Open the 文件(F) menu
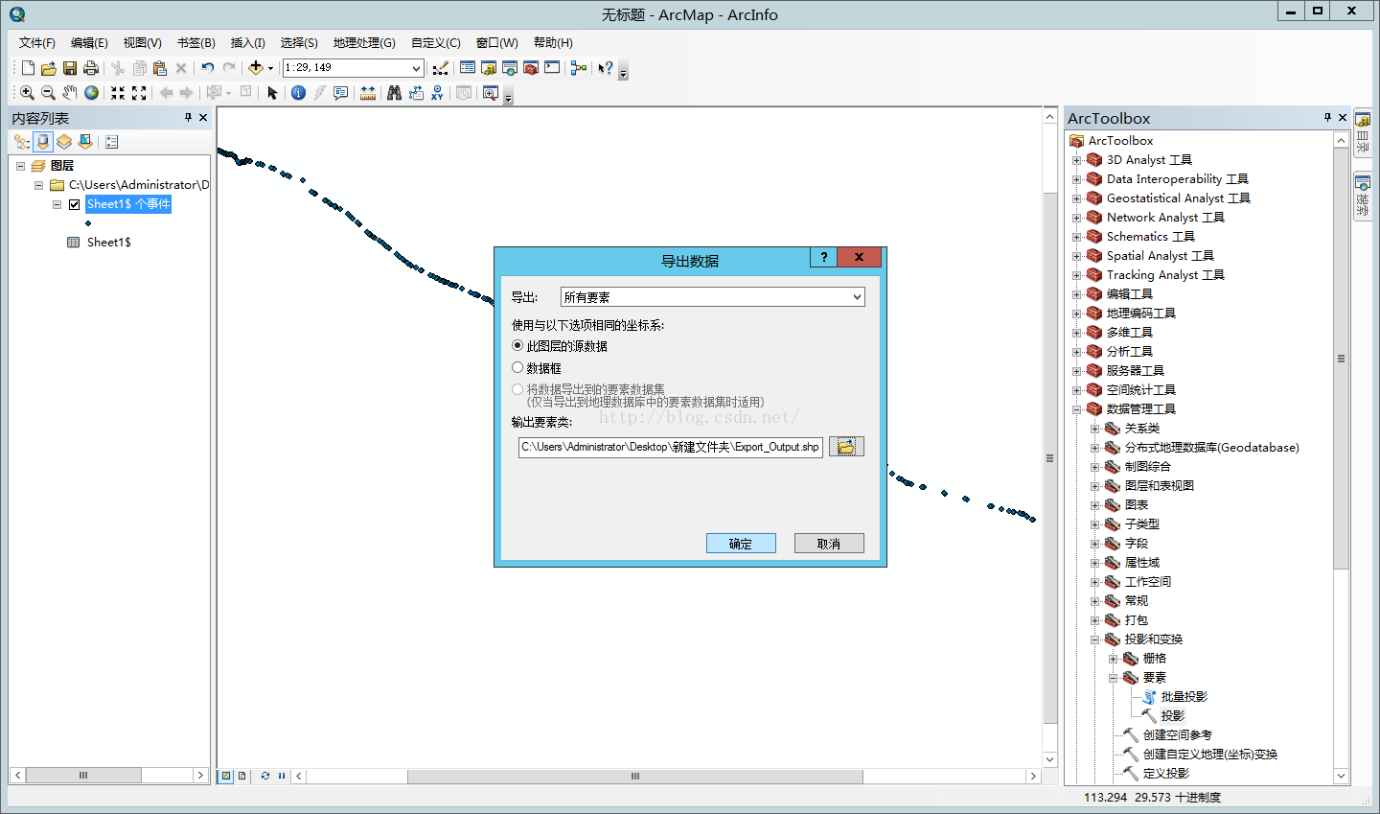 (x=37, y=43)
